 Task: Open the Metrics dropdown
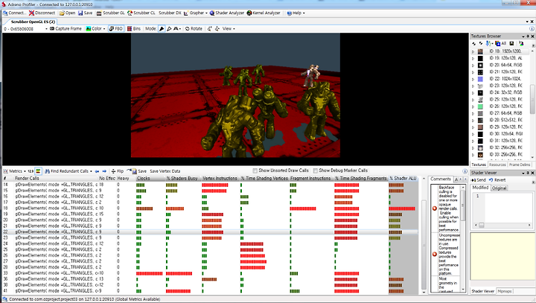click(15, 171)
